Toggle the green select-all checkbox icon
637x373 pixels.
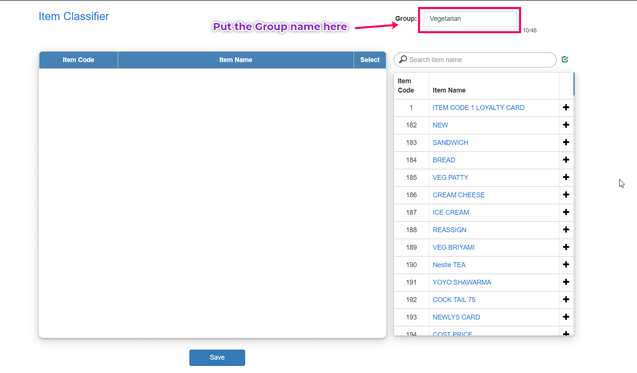[565, 59]
